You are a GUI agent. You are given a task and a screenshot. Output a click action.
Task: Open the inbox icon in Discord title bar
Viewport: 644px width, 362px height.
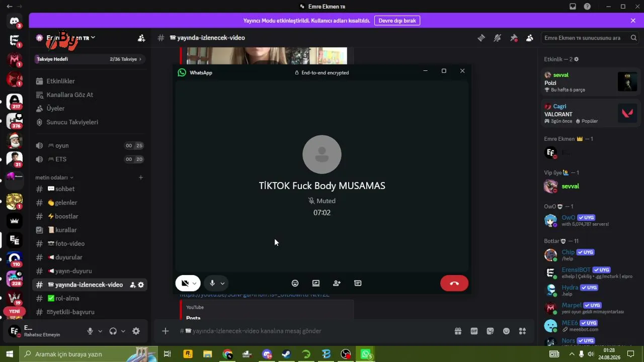573,7
